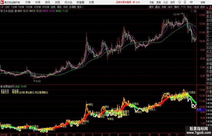The image size is (212, 136).
Task: Click the 多空: 10.68 indicator value
Action: click(21, 87)
